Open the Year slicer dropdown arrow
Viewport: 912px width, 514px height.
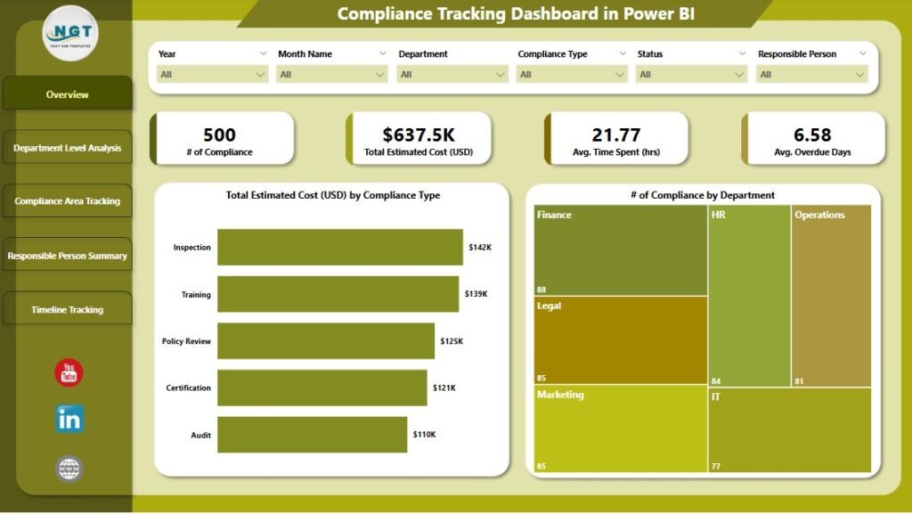point(263,53)
